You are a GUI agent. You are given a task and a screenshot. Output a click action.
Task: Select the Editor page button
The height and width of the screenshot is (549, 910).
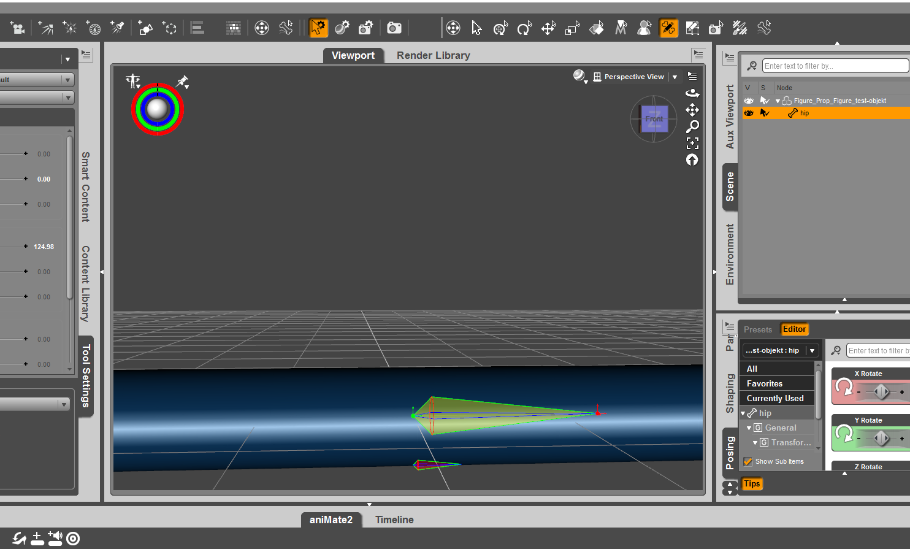coord(795,329)
